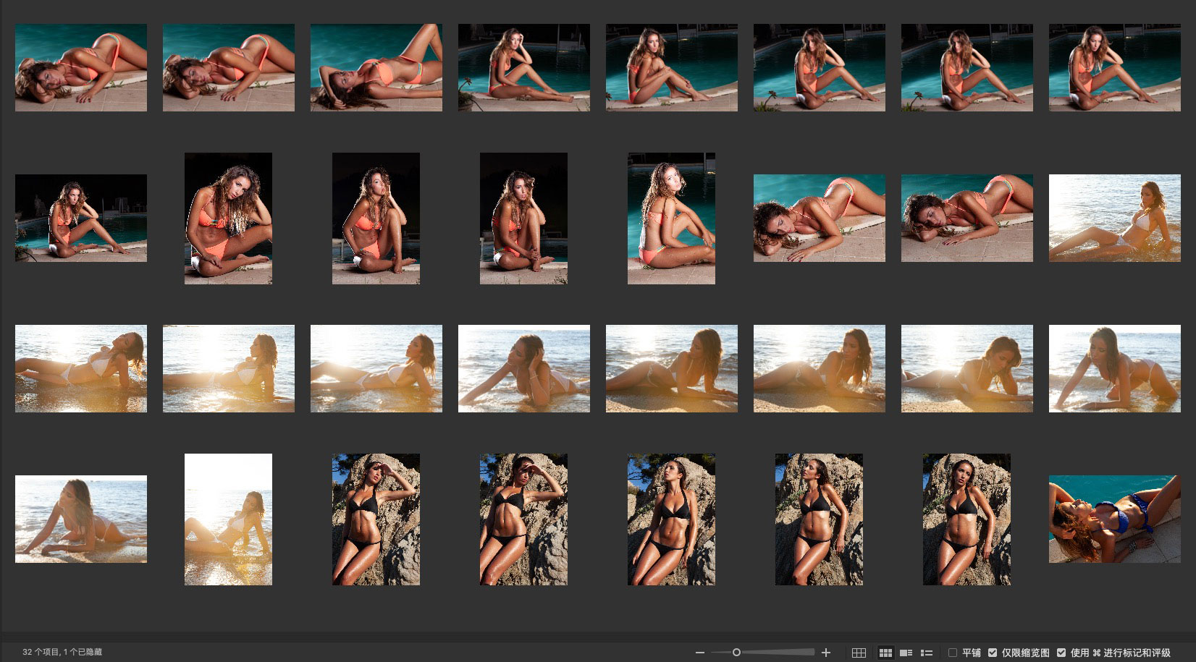Select first landscape pool photo in second row
The width and height of the screenshot is (1196, 662).
(81, 218)
